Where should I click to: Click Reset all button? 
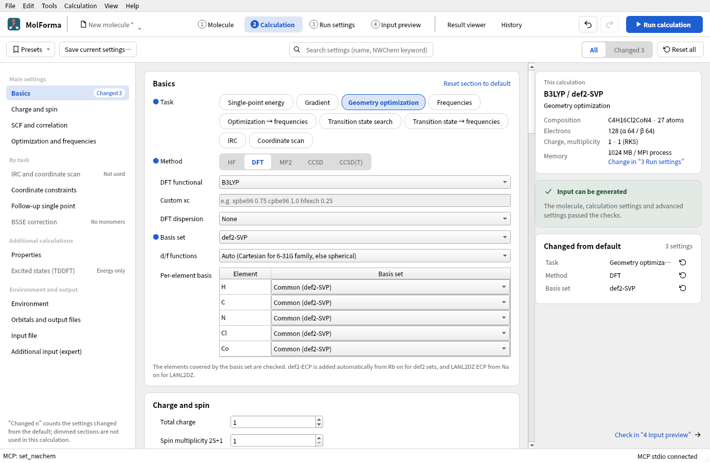680,49
